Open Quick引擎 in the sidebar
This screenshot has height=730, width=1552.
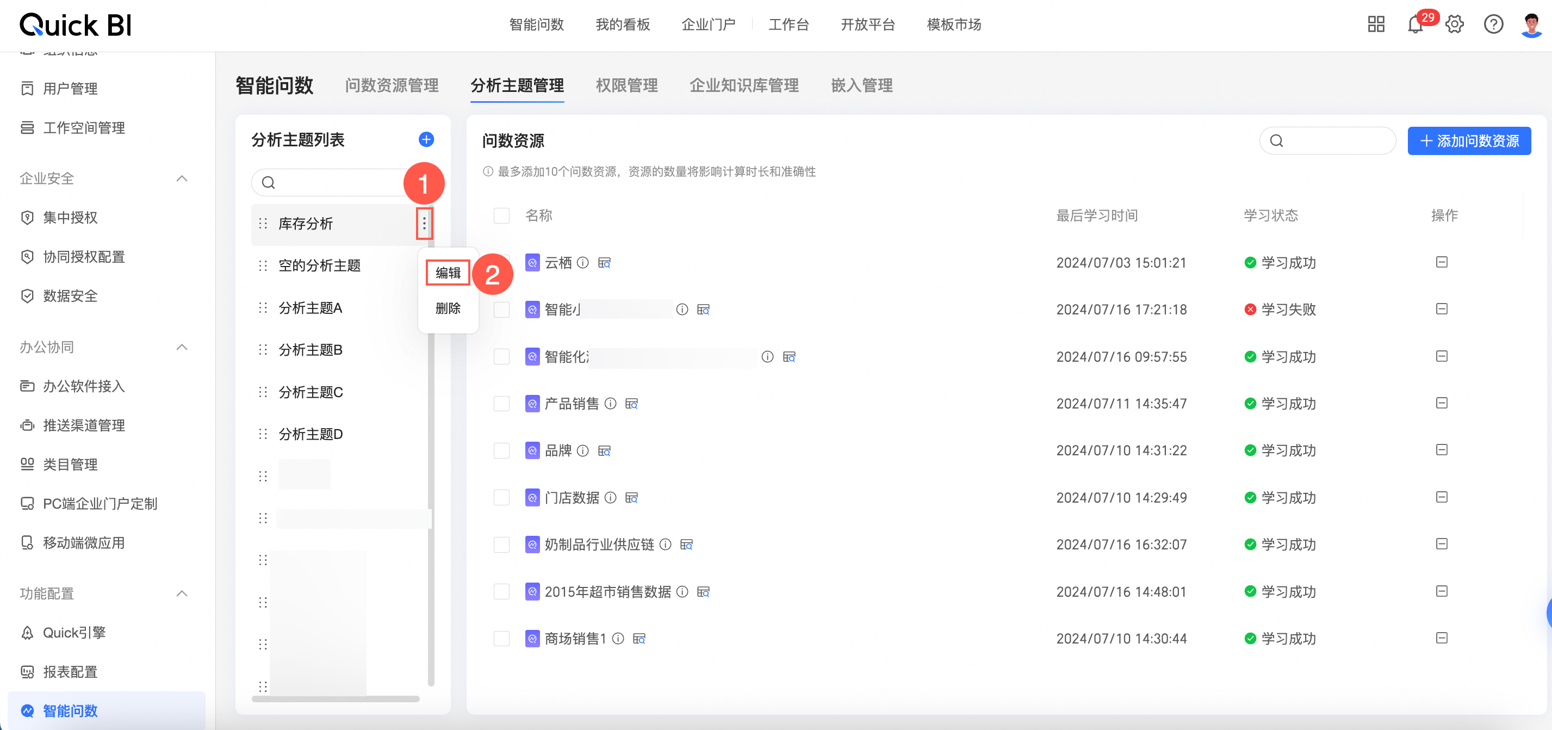[74, 633]
